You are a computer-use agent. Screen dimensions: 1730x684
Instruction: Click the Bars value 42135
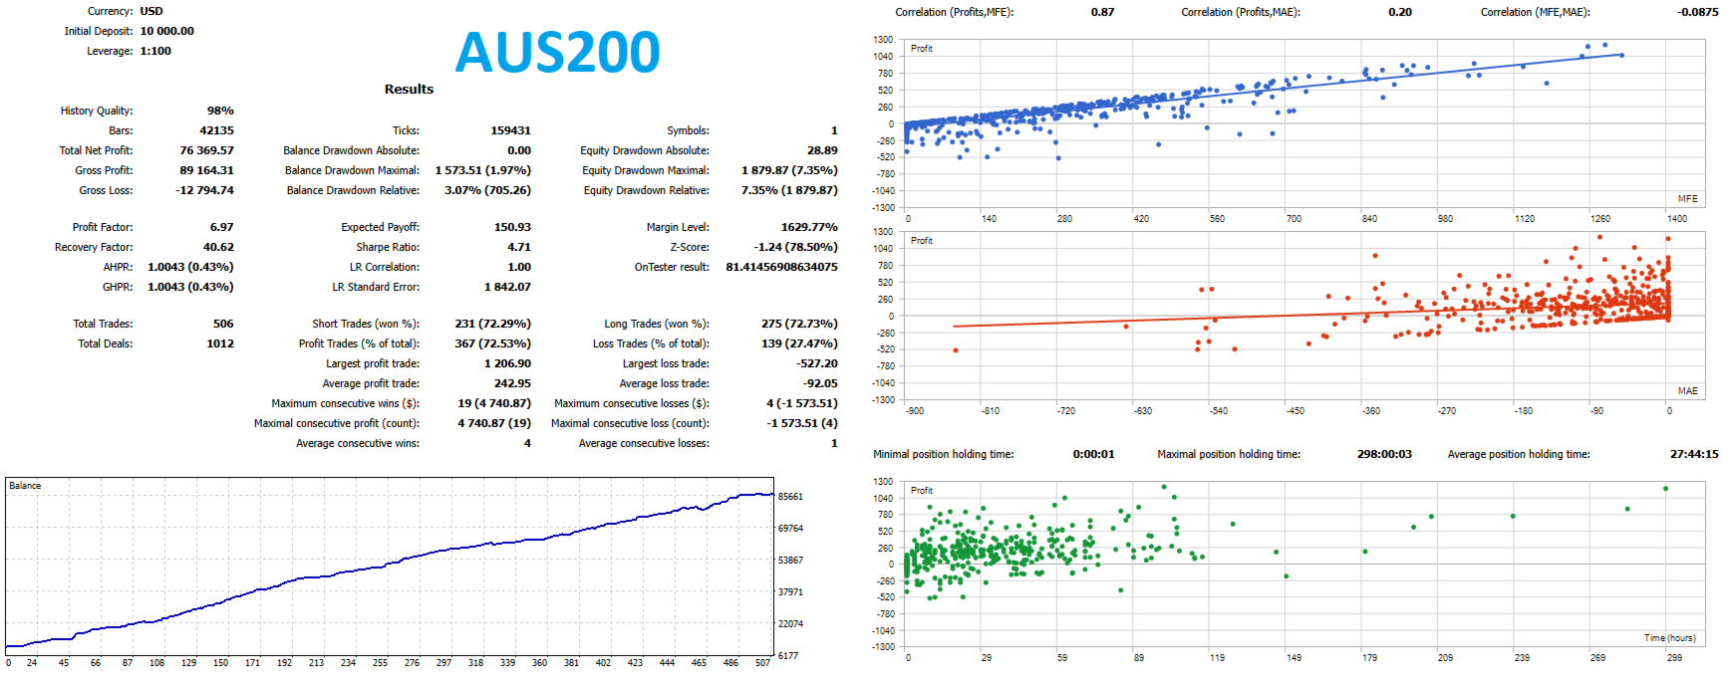(216, 131)
